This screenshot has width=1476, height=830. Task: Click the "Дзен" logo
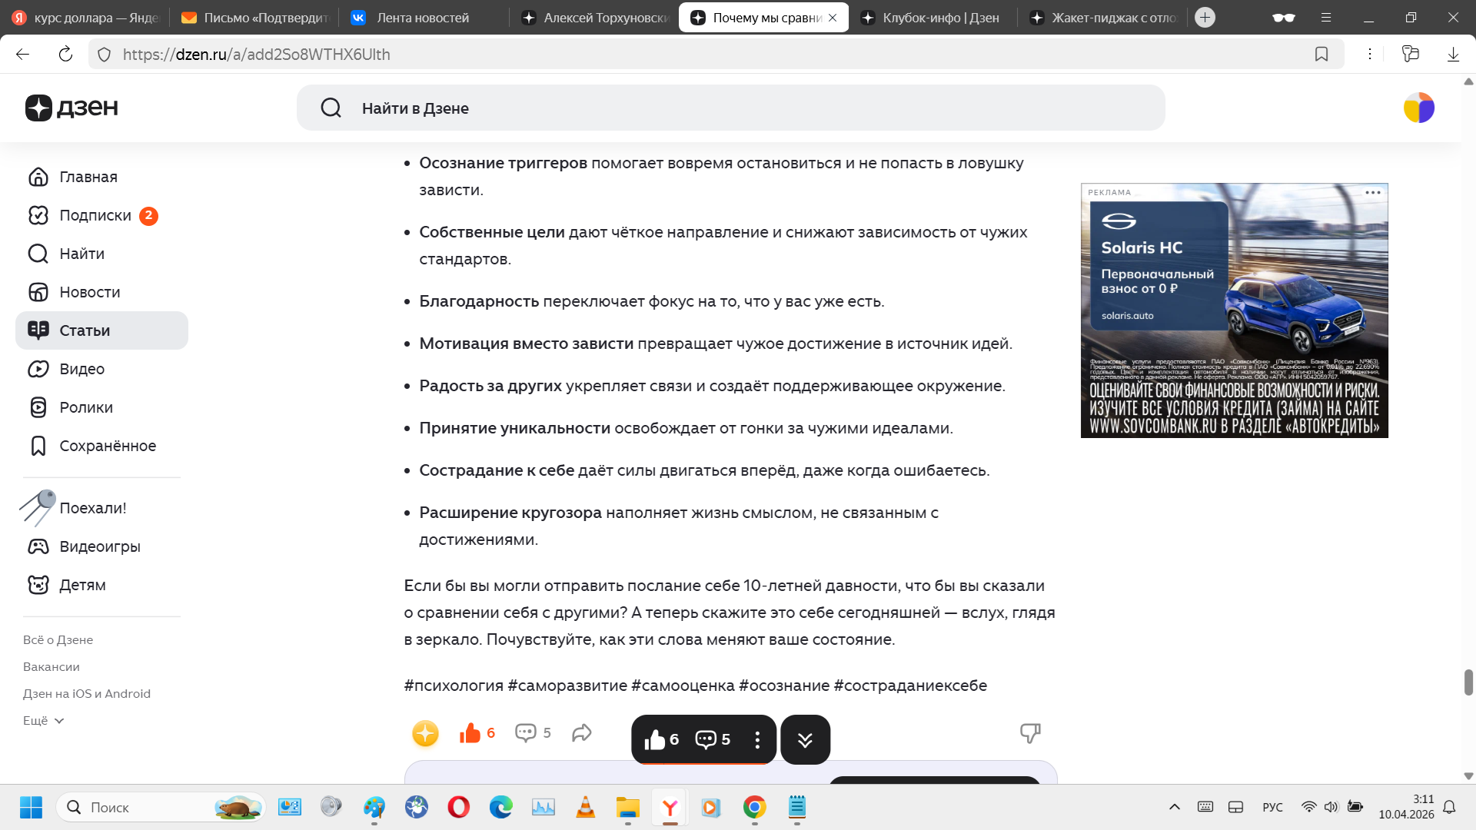click(x=71, y=108)
